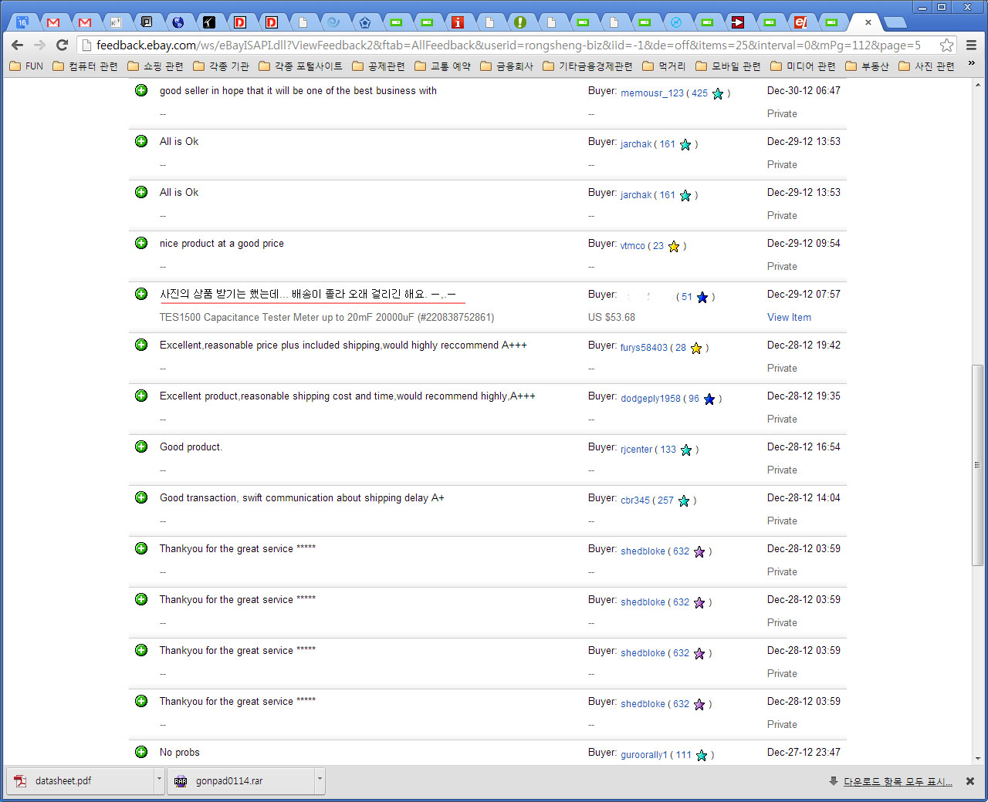Open the Chrome menu button

coord(972,45)
